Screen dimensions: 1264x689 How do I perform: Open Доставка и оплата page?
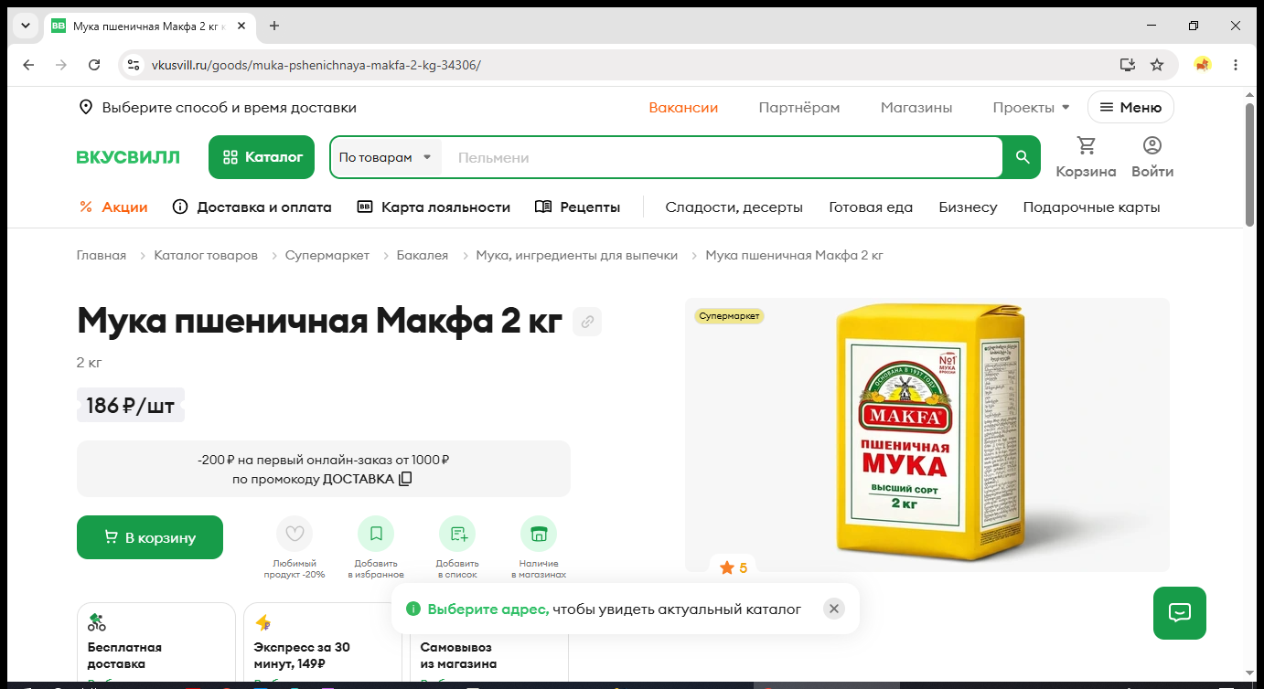tap(252, 207)
